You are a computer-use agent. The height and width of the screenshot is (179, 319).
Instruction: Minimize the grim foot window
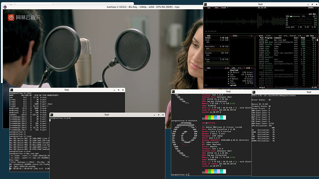coord(154,115)
